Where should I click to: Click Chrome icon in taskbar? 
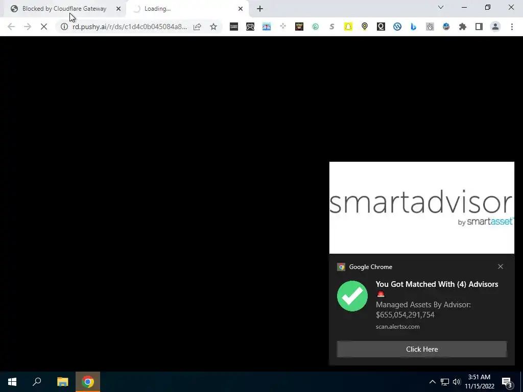(88, 382)
